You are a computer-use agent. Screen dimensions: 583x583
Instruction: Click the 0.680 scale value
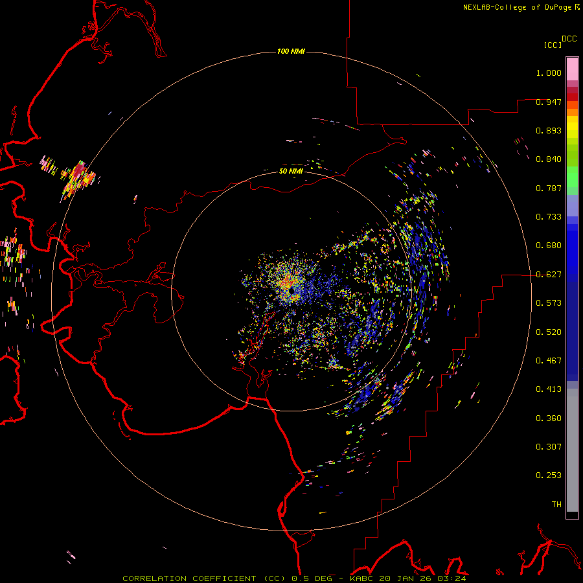tap(549, 246)
